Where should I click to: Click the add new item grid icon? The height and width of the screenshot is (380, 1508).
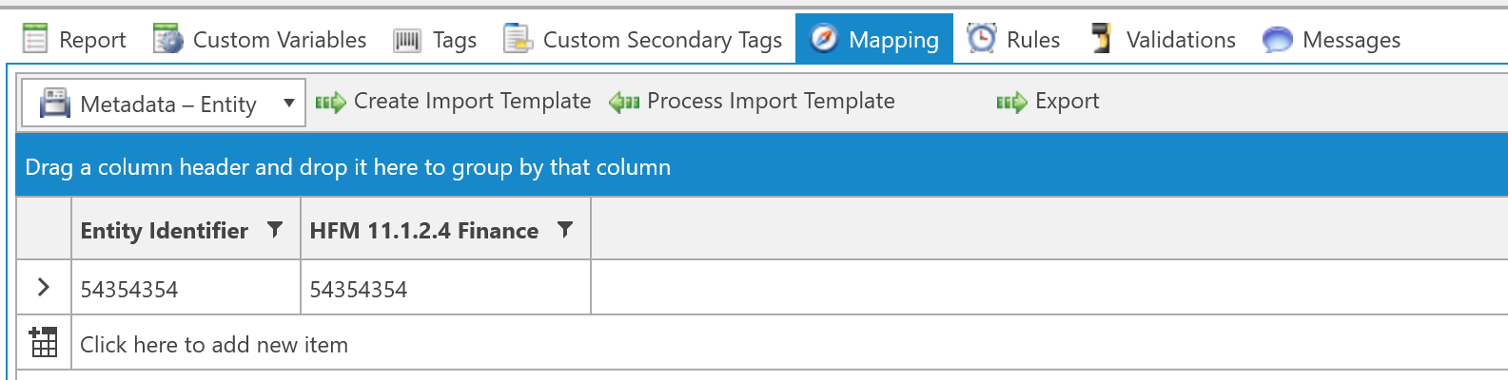[x=44, y=342]
